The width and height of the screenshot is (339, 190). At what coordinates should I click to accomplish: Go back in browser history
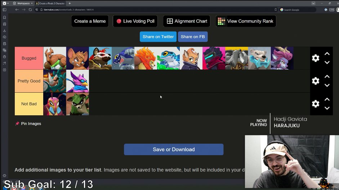[x=17, y=10]
